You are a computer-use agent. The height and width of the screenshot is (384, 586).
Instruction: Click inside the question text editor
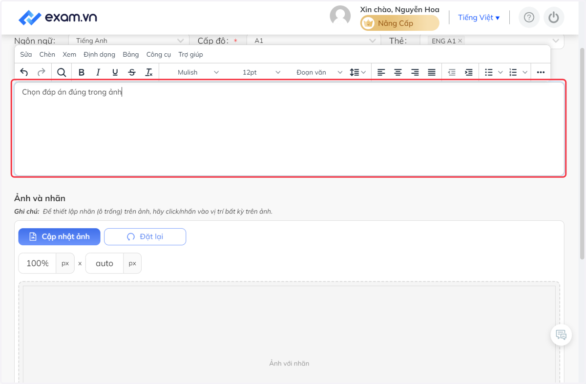click(289, 129)
